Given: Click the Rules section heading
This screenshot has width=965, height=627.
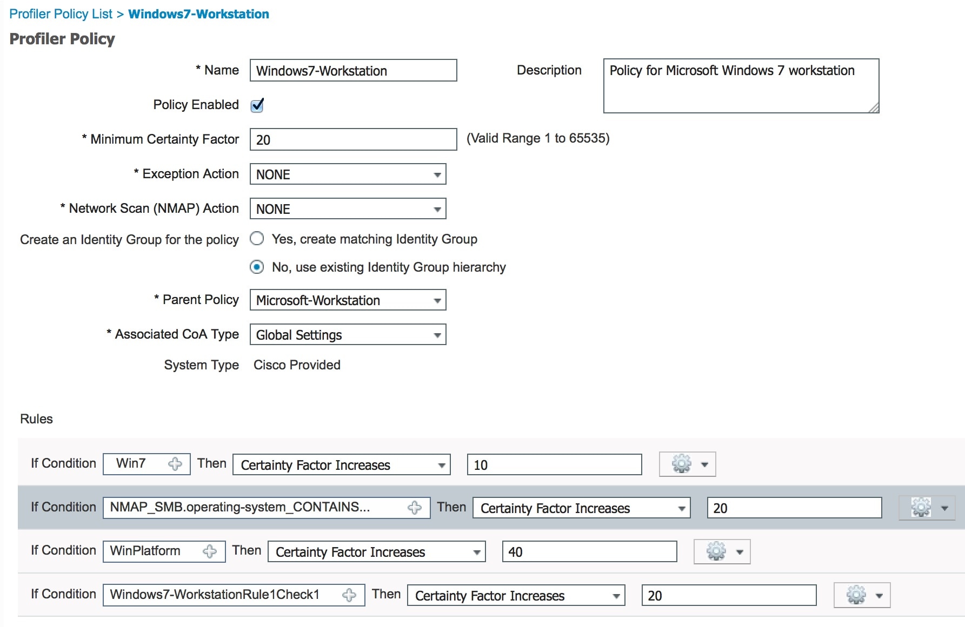Looking at the screenshot, I should pos(36,419).
